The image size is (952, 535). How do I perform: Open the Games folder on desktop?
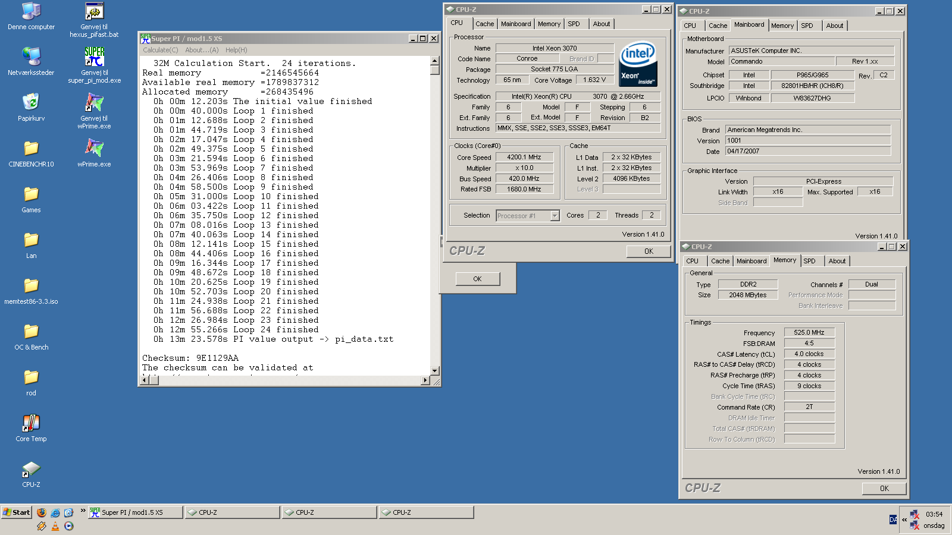31,199
